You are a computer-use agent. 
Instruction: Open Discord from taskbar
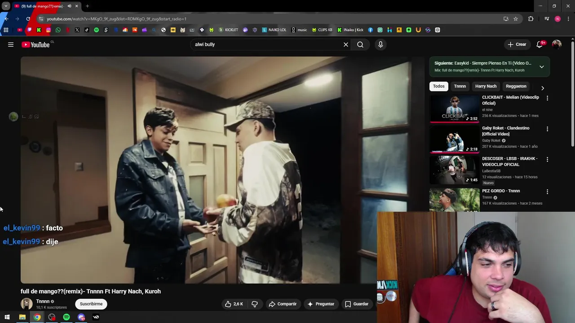[x=81, y=317]
